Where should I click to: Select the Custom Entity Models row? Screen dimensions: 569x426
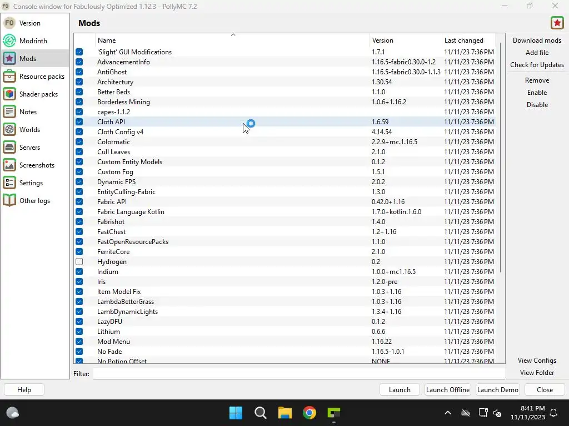click(x=285, y=162)
